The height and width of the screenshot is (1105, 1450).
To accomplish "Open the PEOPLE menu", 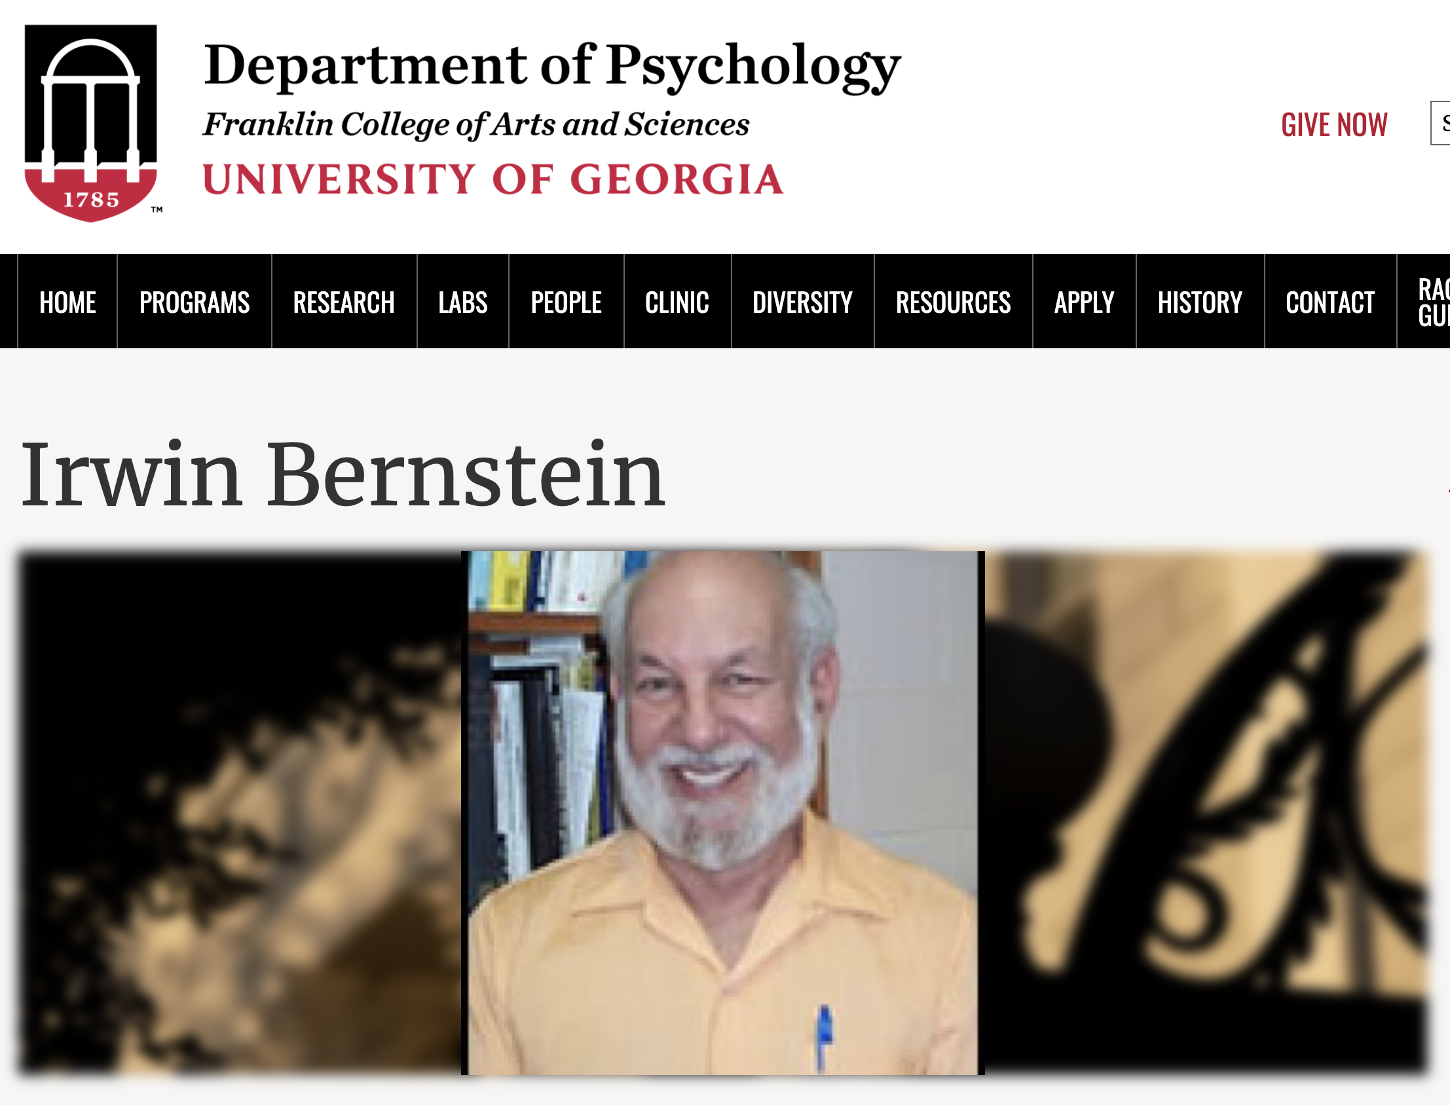I will [x=567, y=302].
